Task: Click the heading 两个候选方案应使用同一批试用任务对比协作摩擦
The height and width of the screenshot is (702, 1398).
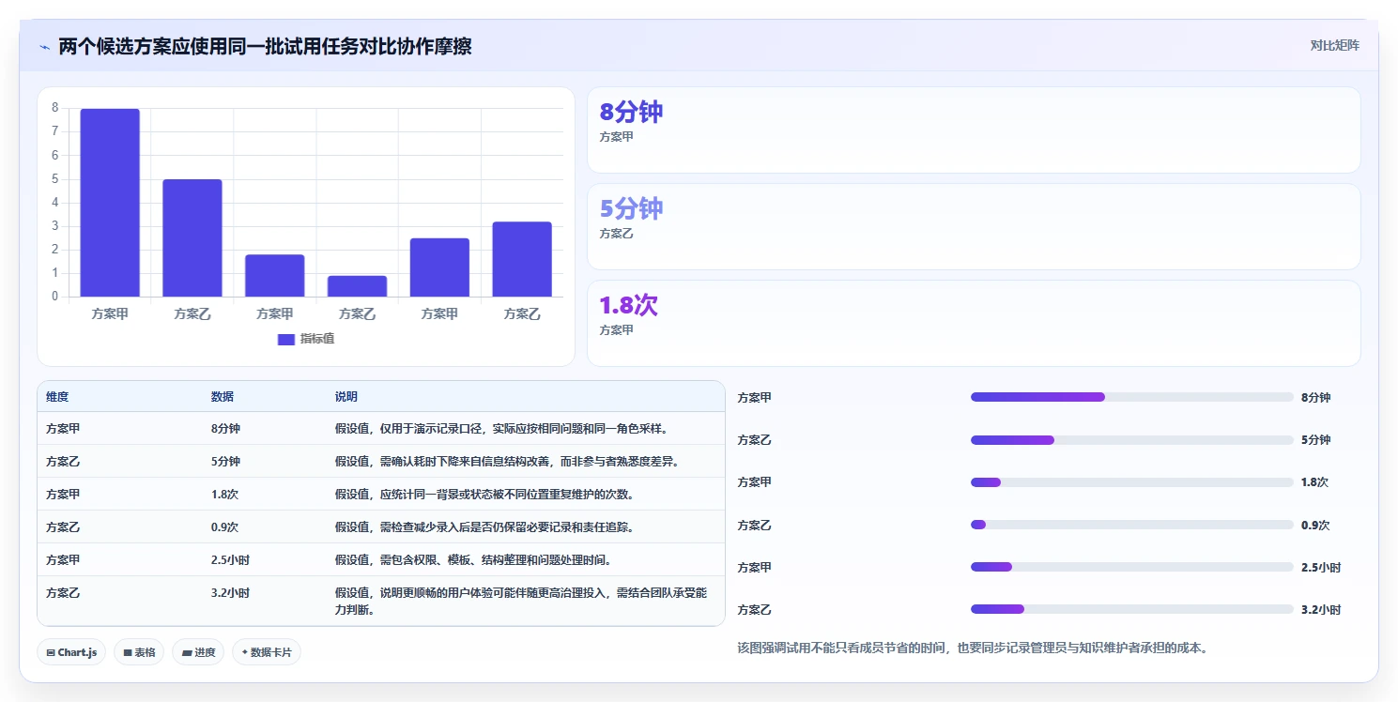Action: point(265,46)
